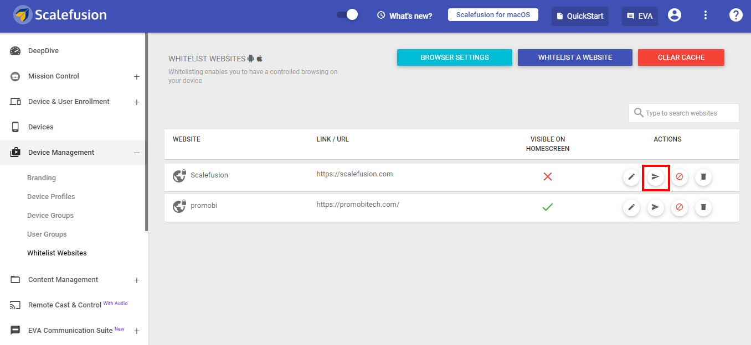The height and width of the screenshot is (345, 751).
Task: Open the Device & User Enrollment section
Action: [69, 102]
